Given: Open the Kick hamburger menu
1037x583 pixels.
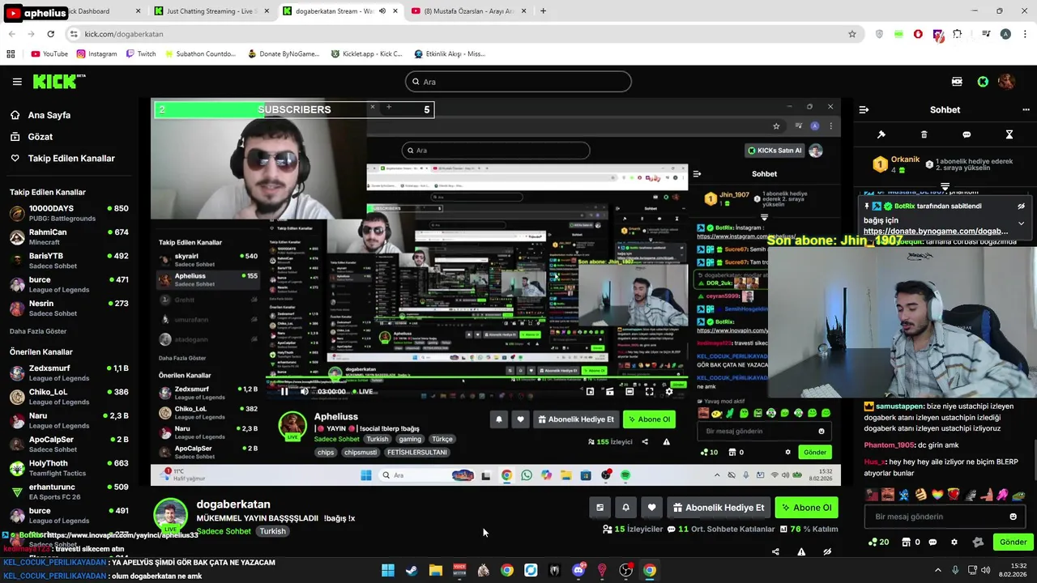Looking at the screenshot, I should tap(17, 81).
